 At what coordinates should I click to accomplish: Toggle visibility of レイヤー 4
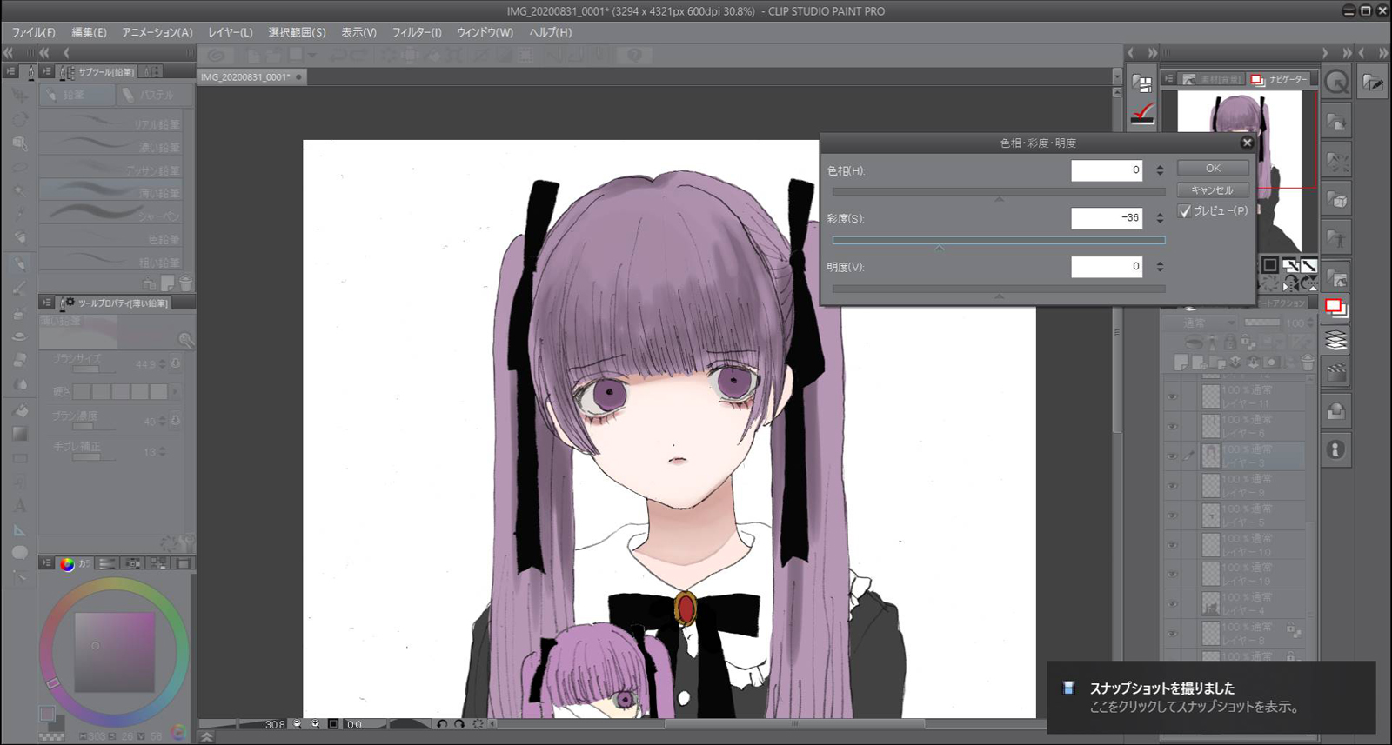click(x=1172, y=604)
